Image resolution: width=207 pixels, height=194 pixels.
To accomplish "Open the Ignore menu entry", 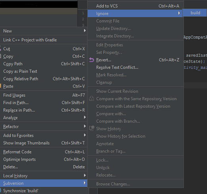I will pos(135,13).
